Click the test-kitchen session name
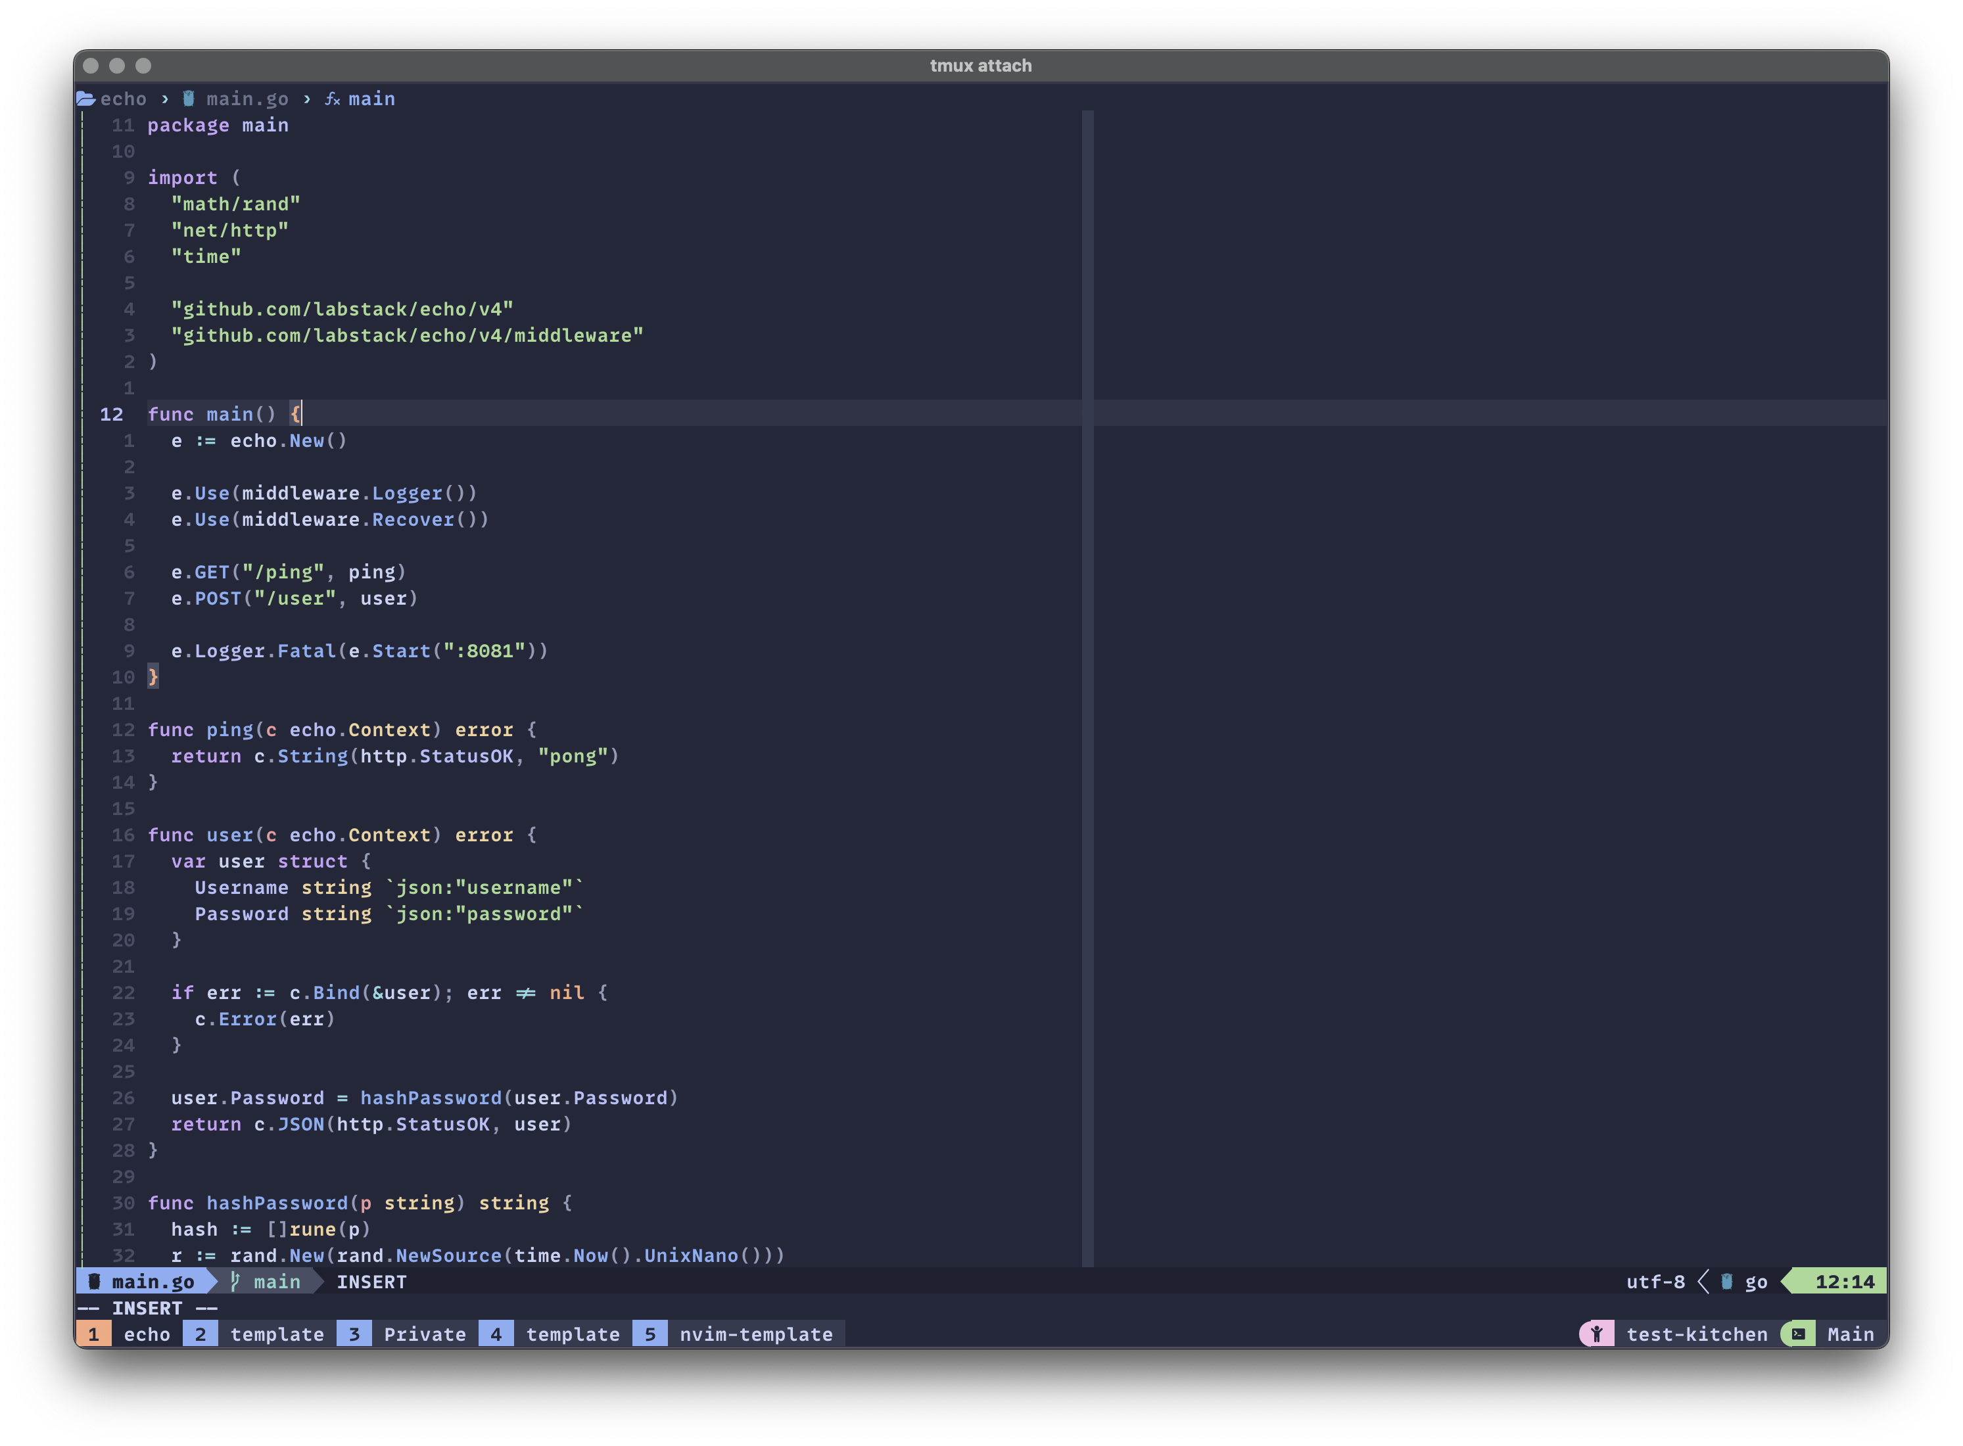This screenshot has width=1963, height=1446. coord(1697,1334)
